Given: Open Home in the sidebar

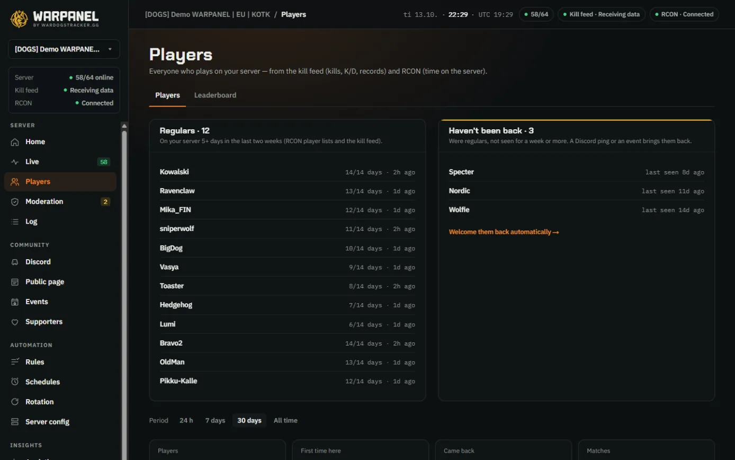Looking at the screenshot, I should (x=60, y=142).
